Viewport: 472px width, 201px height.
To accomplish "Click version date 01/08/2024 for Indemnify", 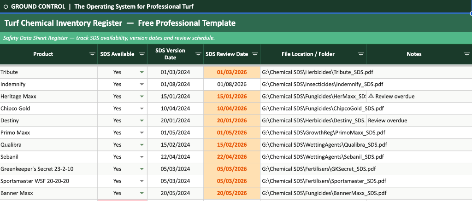I will 176,85.
